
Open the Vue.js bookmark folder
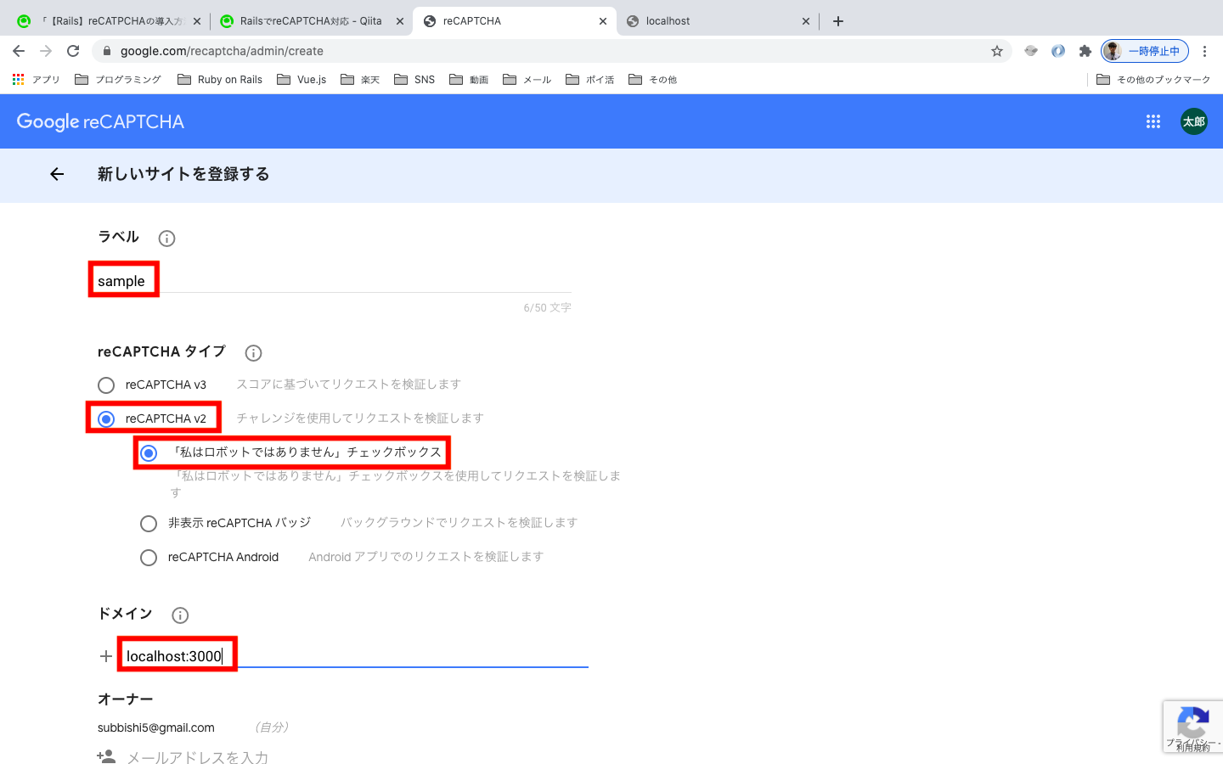302,80
